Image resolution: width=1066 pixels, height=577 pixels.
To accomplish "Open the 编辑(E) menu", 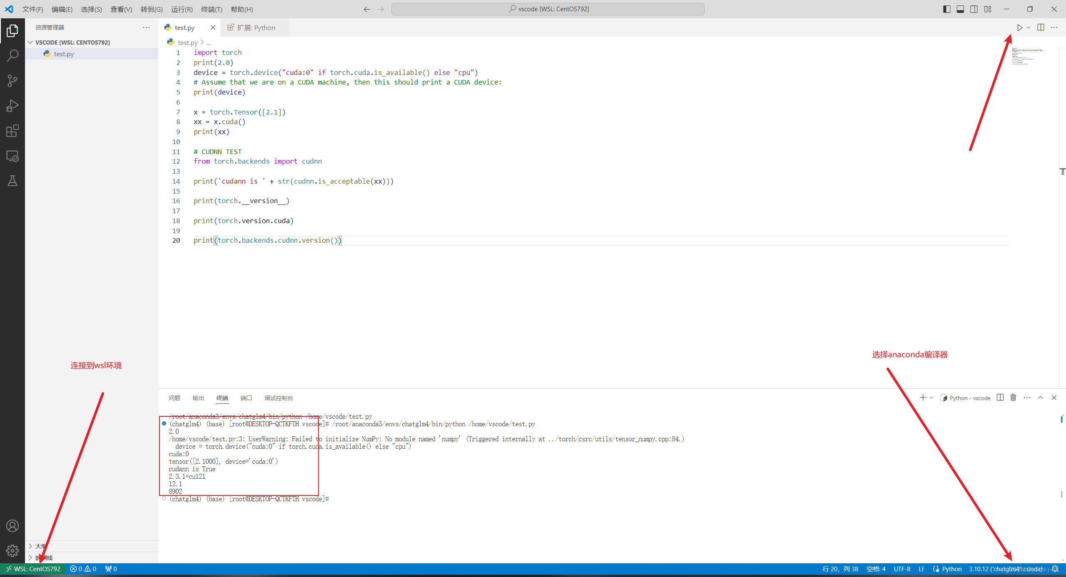I will point(62,9).
